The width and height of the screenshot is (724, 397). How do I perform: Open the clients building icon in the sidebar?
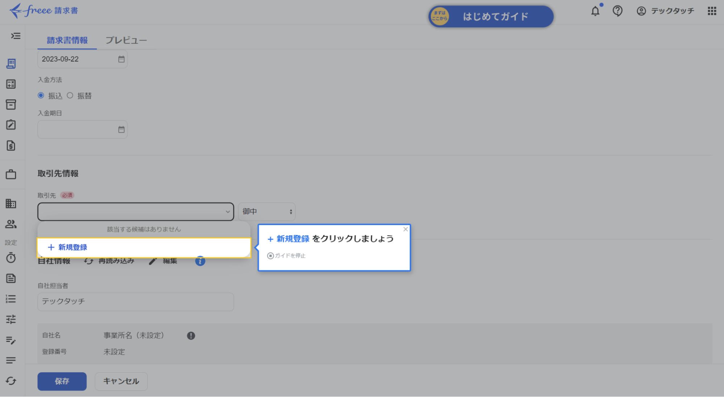11,203
